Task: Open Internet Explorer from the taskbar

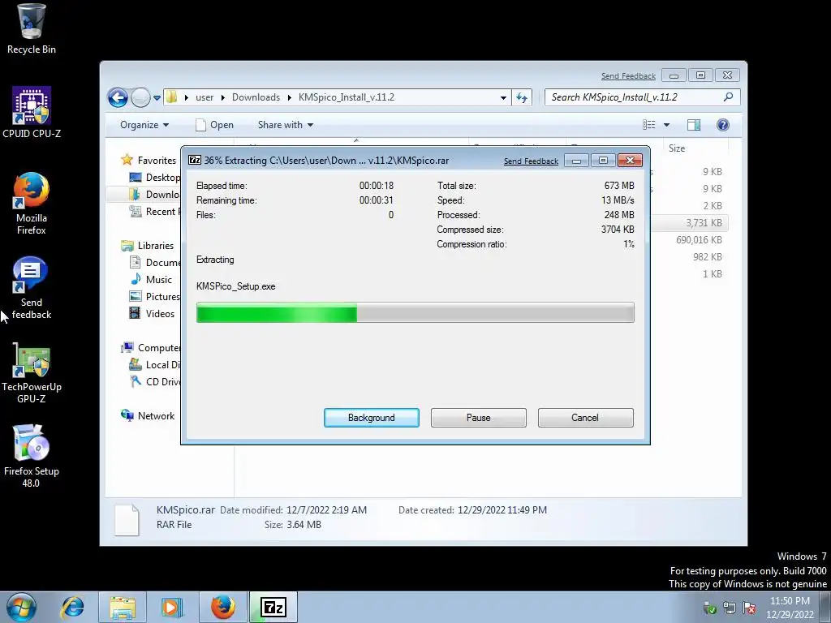Action: coord(72,607)
